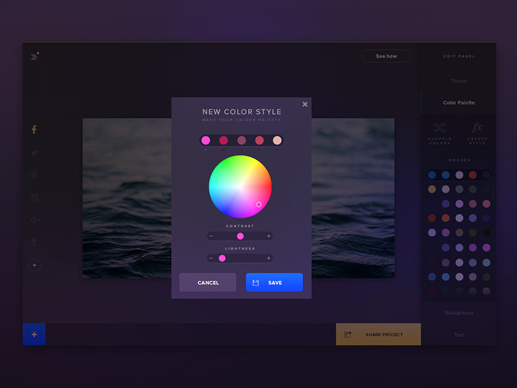Click the blue plus button at bottom left
517x388 pixels.
(34, 334)
